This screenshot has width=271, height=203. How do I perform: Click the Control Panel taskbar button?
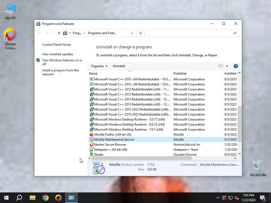pos(71,198)
